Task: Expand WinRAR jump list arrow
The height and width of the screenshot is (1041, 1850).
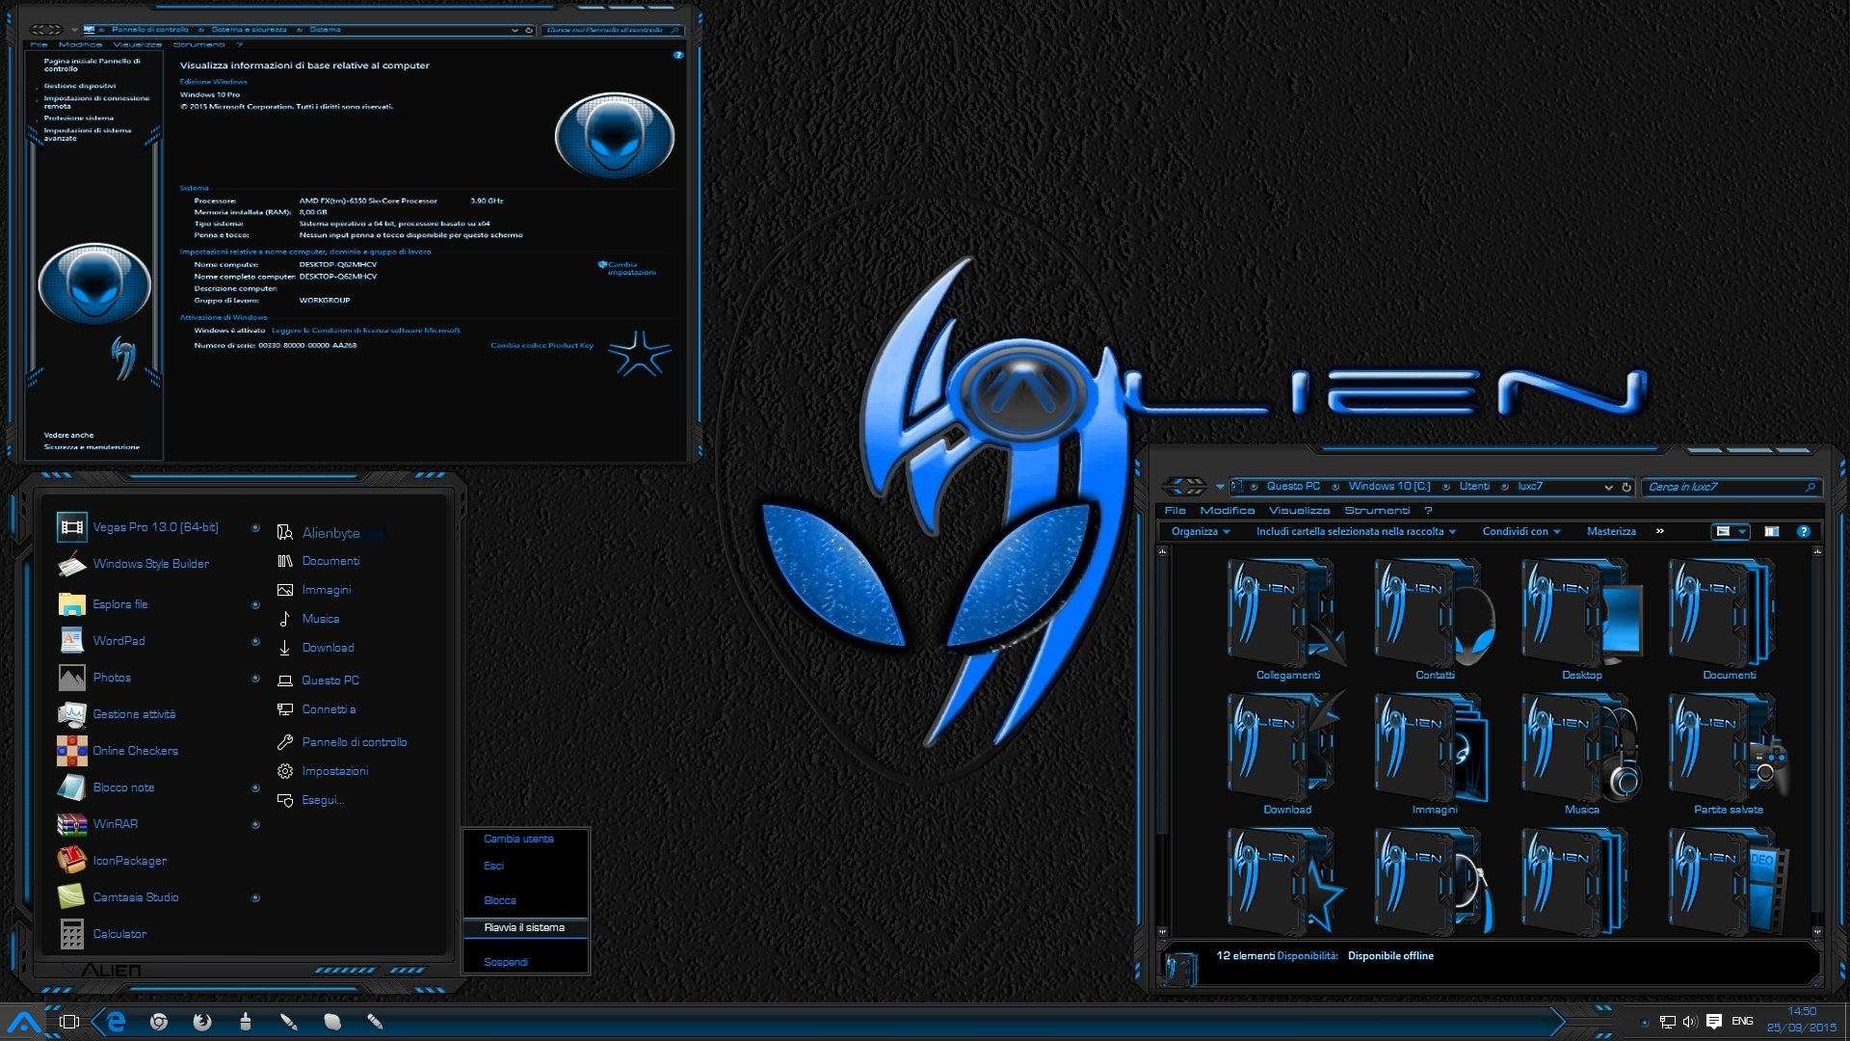Action: (x=255, y=824)
